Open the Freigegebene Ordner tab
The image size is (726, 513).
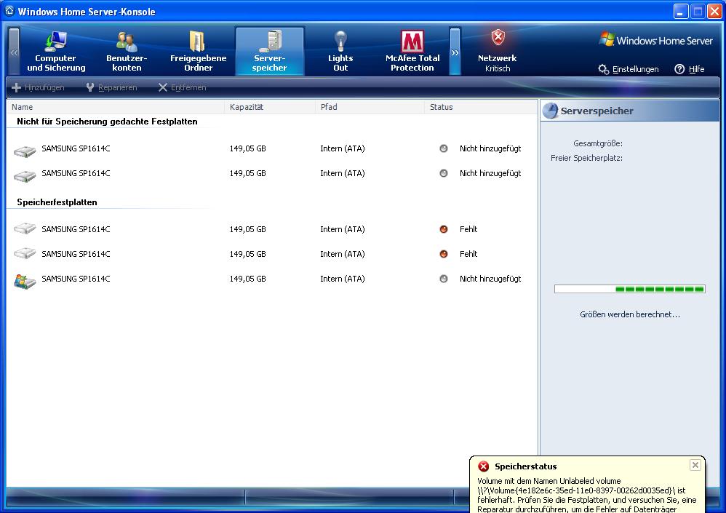click(x=198, y=51)
